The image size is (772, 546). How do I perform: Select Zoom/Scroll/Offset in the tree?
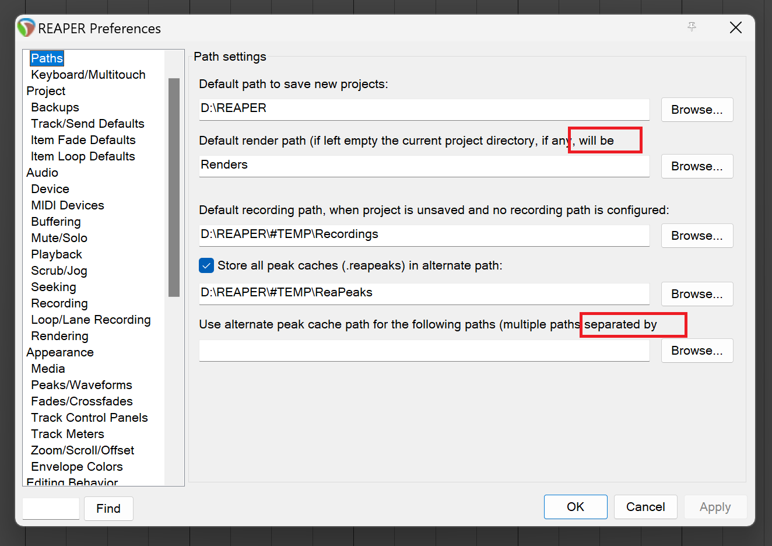coord(82,450)
